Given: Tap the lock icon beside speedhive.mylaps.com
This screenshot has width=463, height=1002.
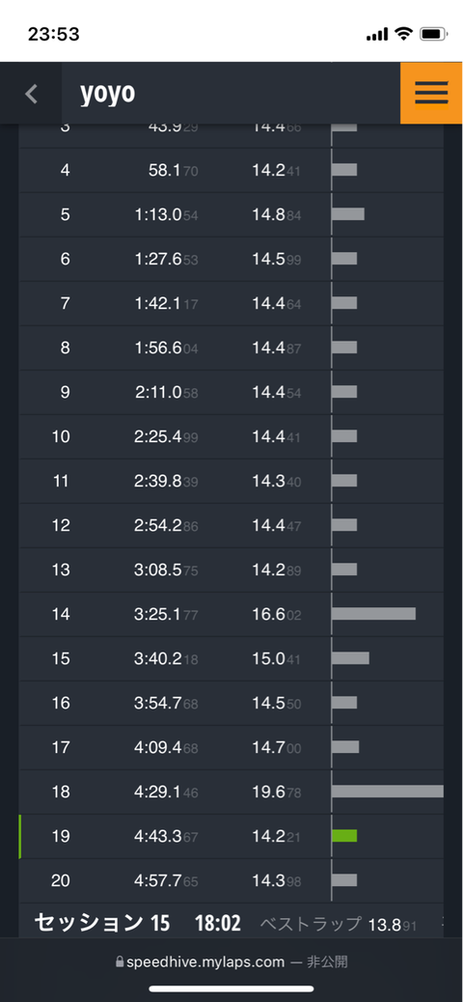Looking at the screenshot, I should point(120,961).
